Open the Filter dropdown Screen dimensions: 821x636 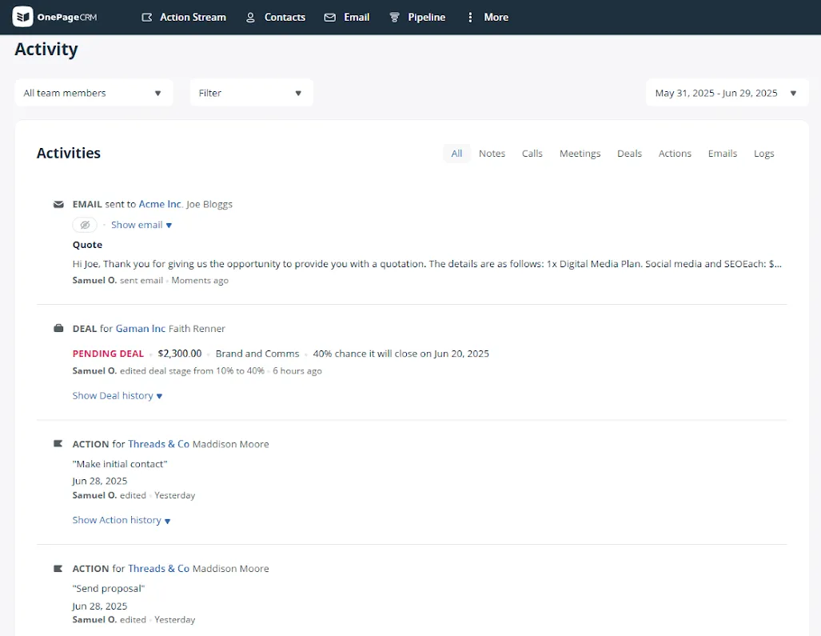point(251,93)
